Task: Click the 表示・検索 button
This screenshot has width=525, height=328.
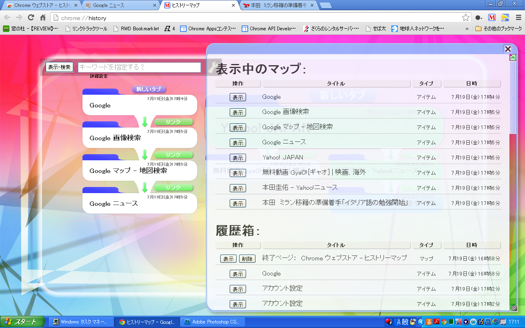Action: (59, 67)
